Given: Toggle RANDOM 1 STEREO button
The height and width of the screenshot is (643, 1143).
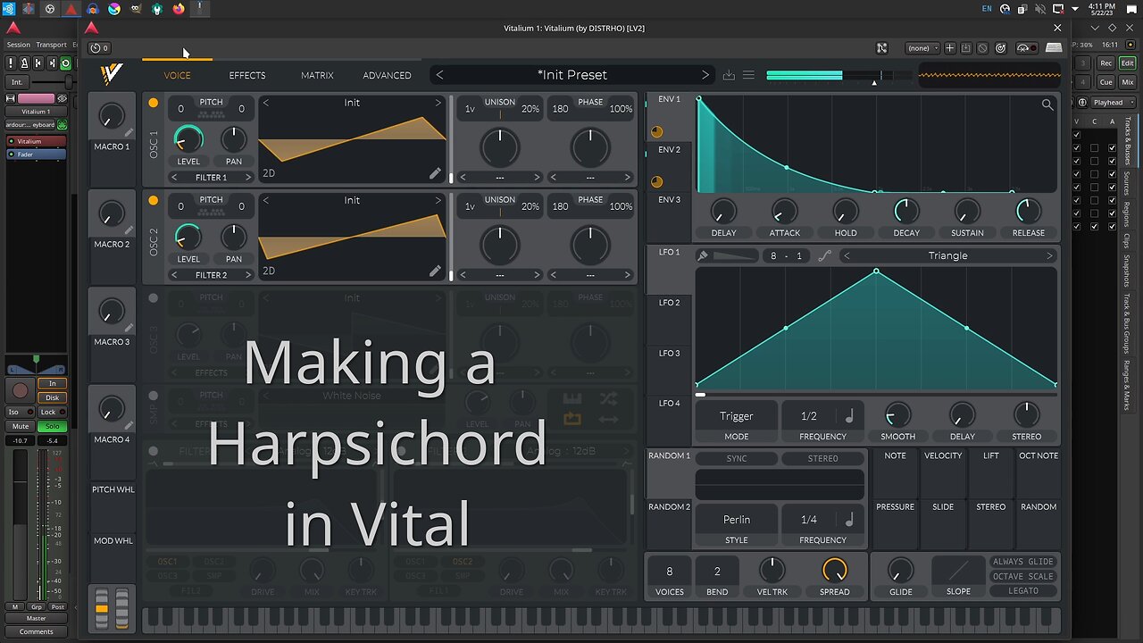Looking at the screenshot, I should (x=822, y=458).
